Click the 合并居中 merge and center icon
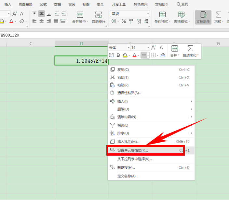This screenshot has width=229, height=200. pos(80,15)
